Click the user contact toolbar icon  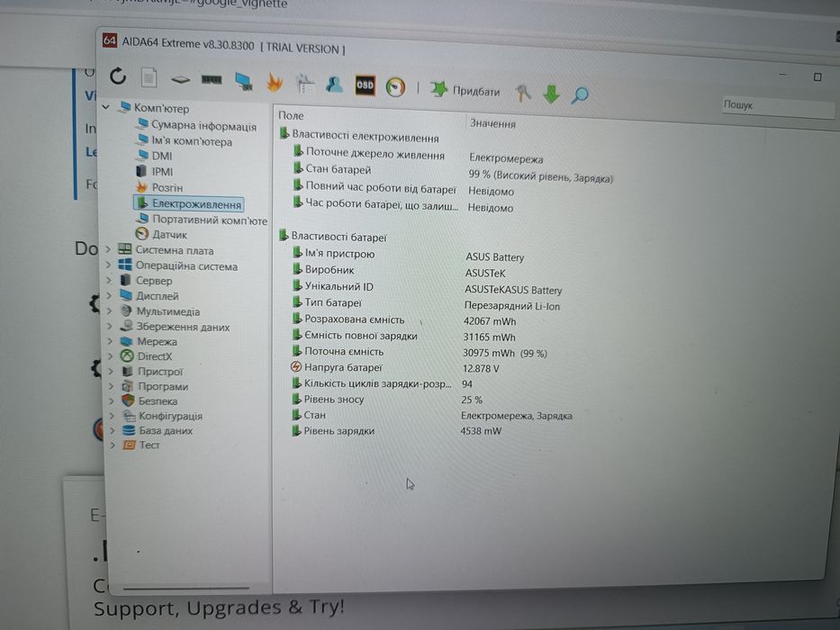point(334,84)
